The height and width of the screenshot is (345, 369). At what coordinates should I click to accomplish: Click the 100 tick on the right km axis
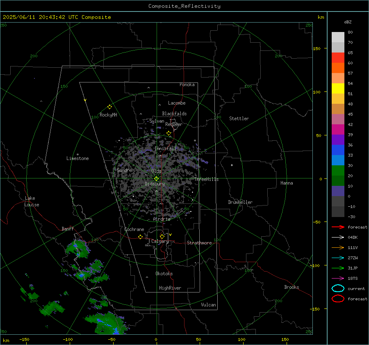(x=317, y=92)
